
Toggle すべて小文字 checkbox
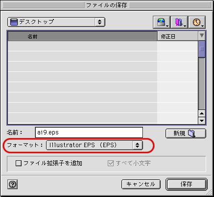point(111,163)
